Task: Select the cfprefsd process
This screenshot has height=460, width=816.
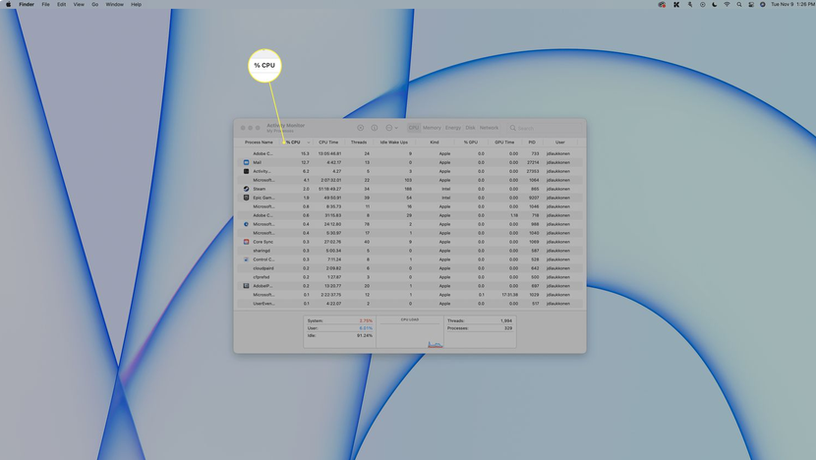Action: tap(410, 277)
